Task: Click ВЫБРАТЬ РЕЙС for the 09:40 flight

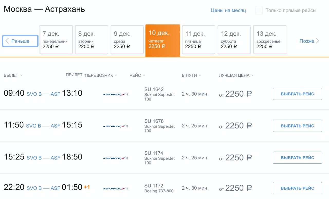Action: pos(297,94)
